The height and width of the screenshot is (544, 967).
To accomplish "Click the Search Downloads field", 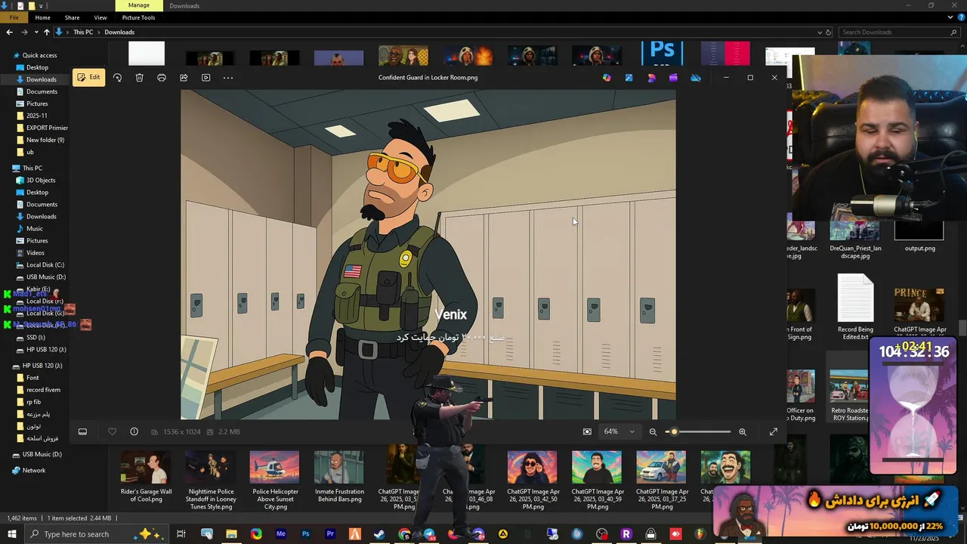I will click(897, 32).
